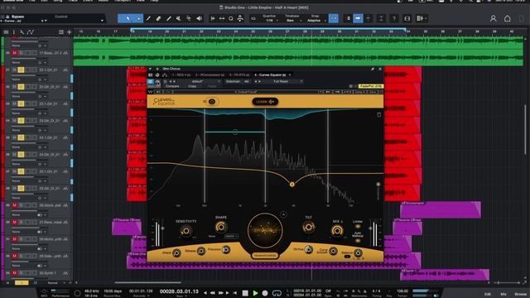
Task: Enable Autoscroll arrow button
Action: 358,18
